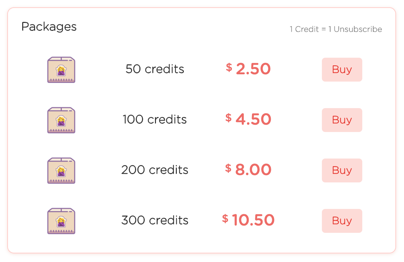
Task: Buy the 100 credits package
Action: pos(342,120)
